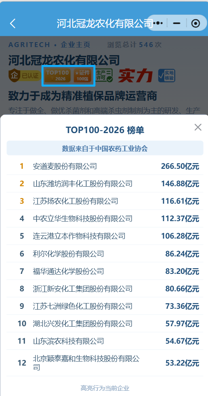Click the 83.20亿元 revenue value

point(183,271)
